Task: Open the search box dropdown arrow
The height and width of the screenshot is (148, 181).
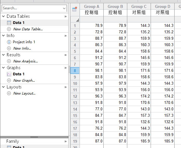Action: [x=64, y=8]
